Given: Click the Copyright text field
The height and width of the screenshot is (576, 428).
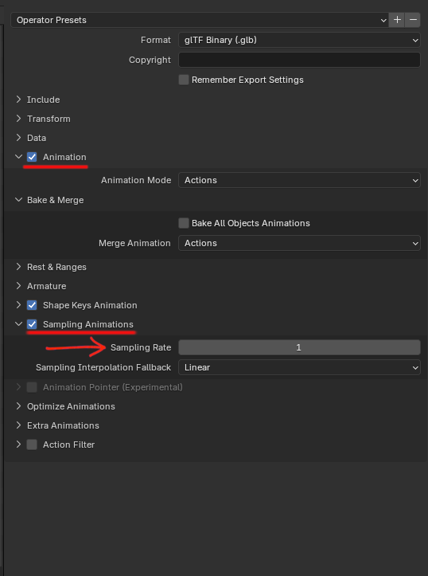Looking at the screenshot, I should pos(299,60).
